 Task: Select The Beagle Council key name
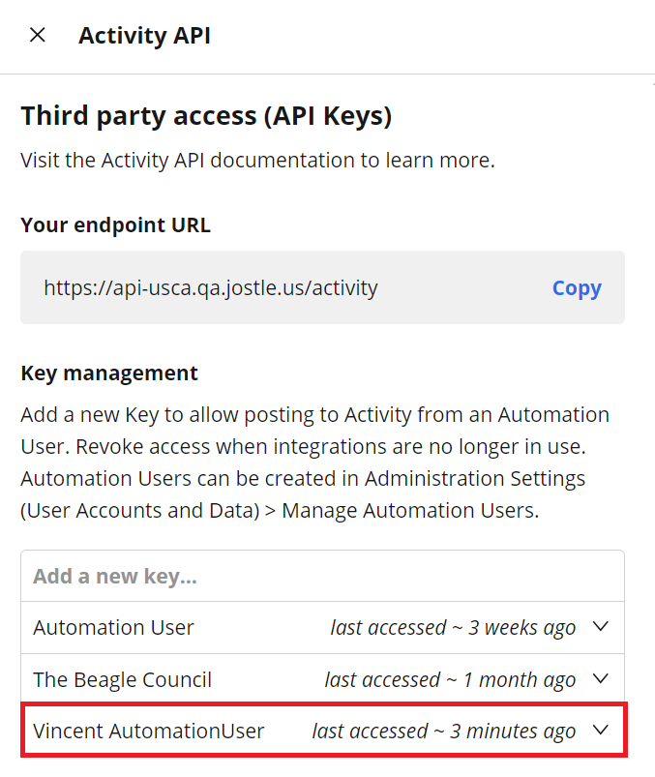coord(122,679)
